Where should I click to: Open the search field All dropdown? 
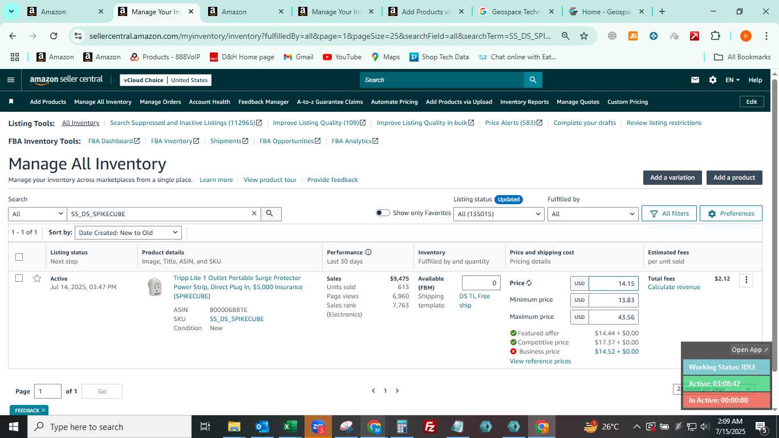[38, 213]
